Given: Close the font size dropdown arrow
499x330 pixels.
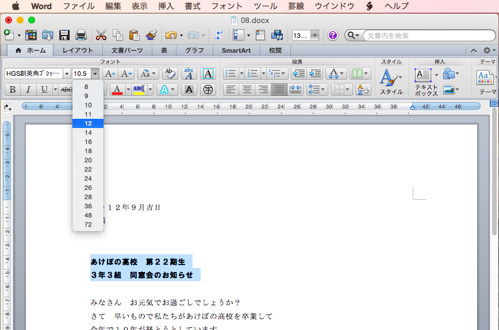Looking at the screenshot, I should 95,73.
